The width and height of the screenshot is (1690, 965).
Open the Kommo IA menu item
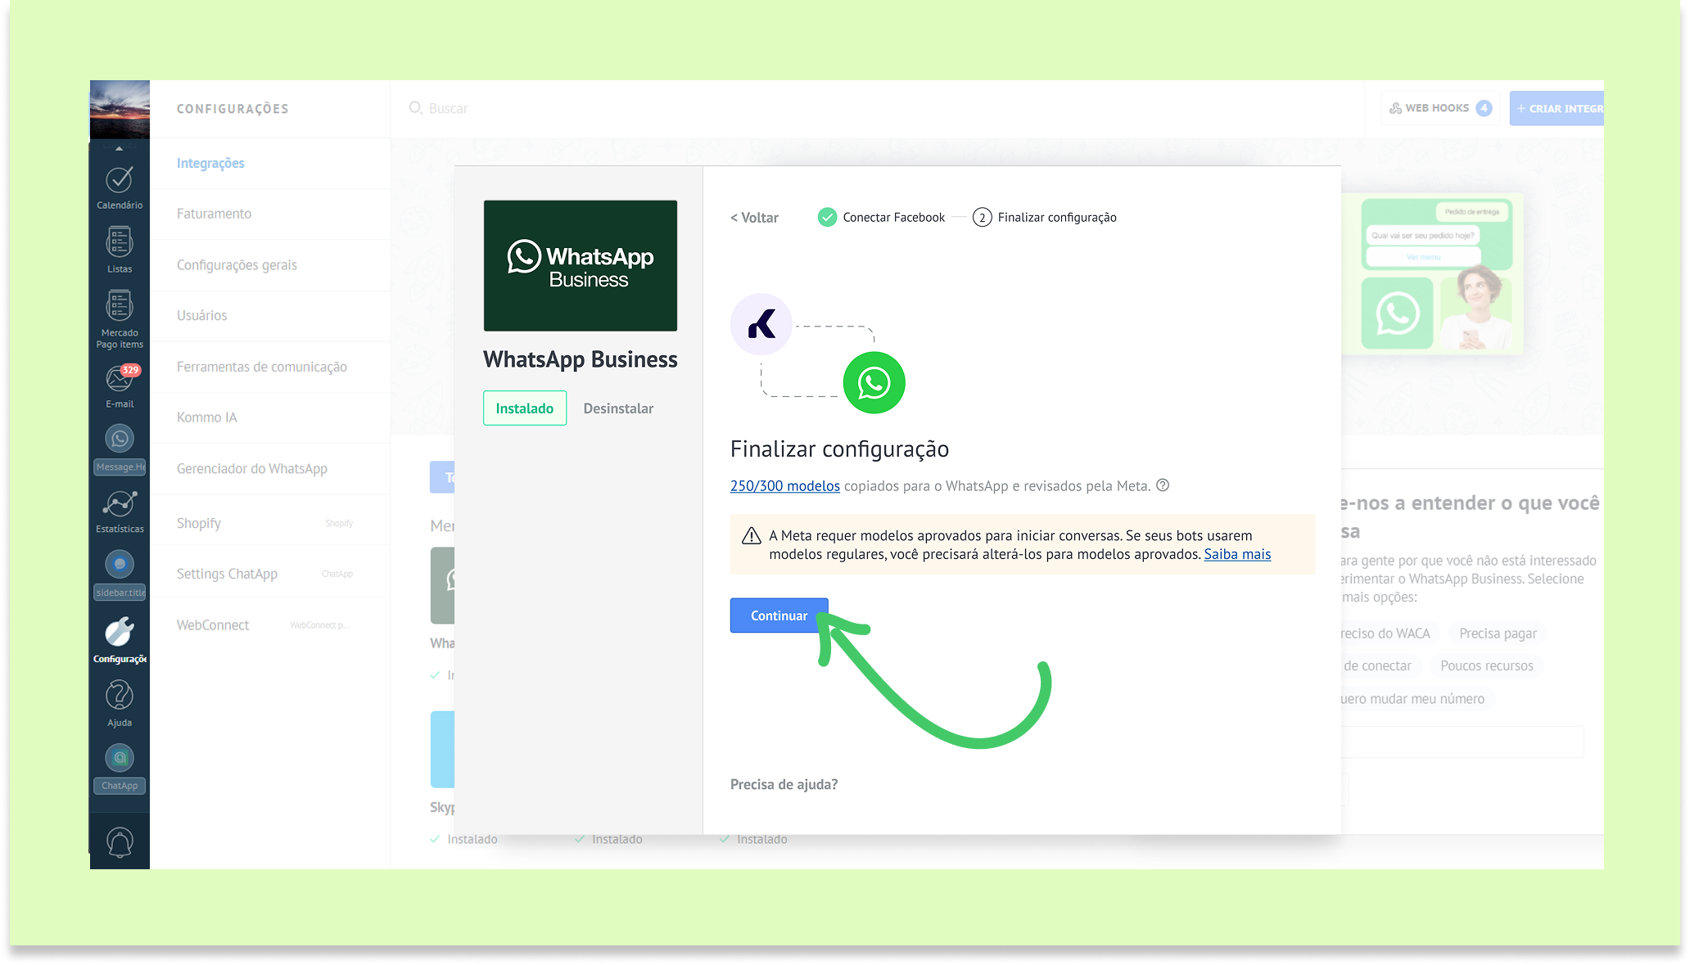[206, 417]
